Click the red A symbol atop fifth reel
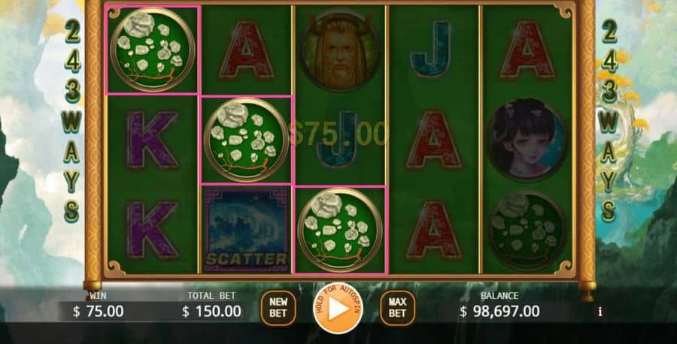 [x=527, y=50]
